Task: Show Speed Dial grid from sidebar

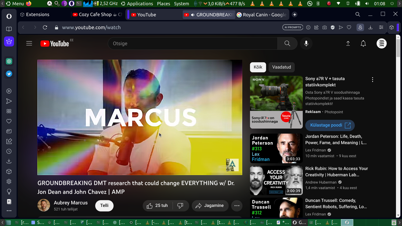Action: 9,111
